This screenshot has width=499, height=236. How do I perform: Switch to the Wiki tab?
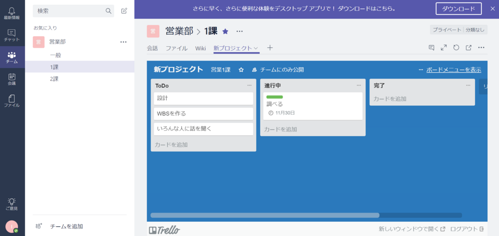click(200, 48)
